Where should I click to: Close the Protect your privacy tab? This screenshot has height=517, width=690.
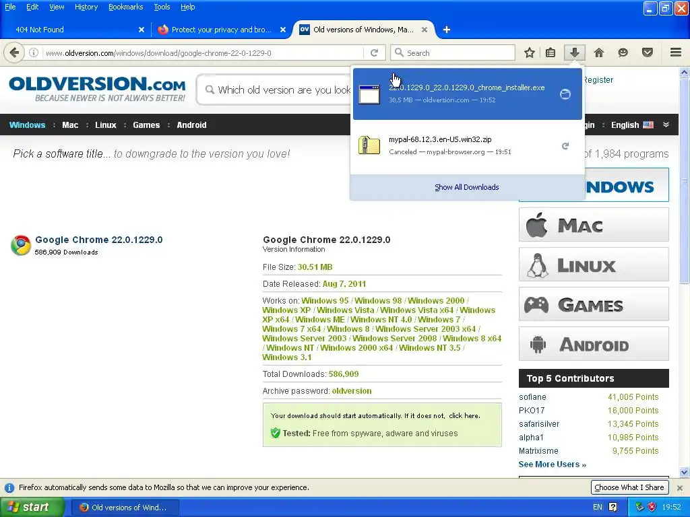pyautogui.click(x=283, y=30)
